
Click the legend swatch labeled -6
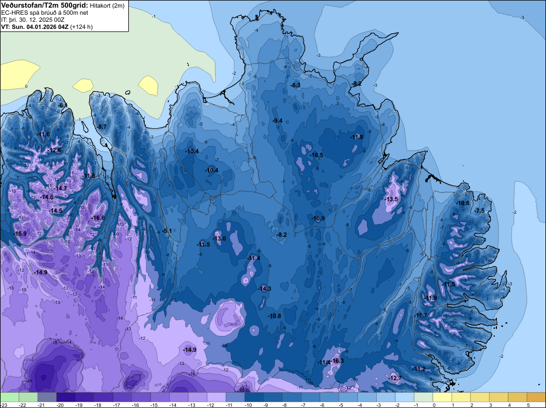coord(329,397)
